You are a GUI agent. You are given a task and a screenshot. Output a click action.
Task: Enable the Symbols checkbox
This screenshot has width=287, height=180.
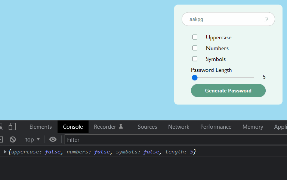pos(195,59)
